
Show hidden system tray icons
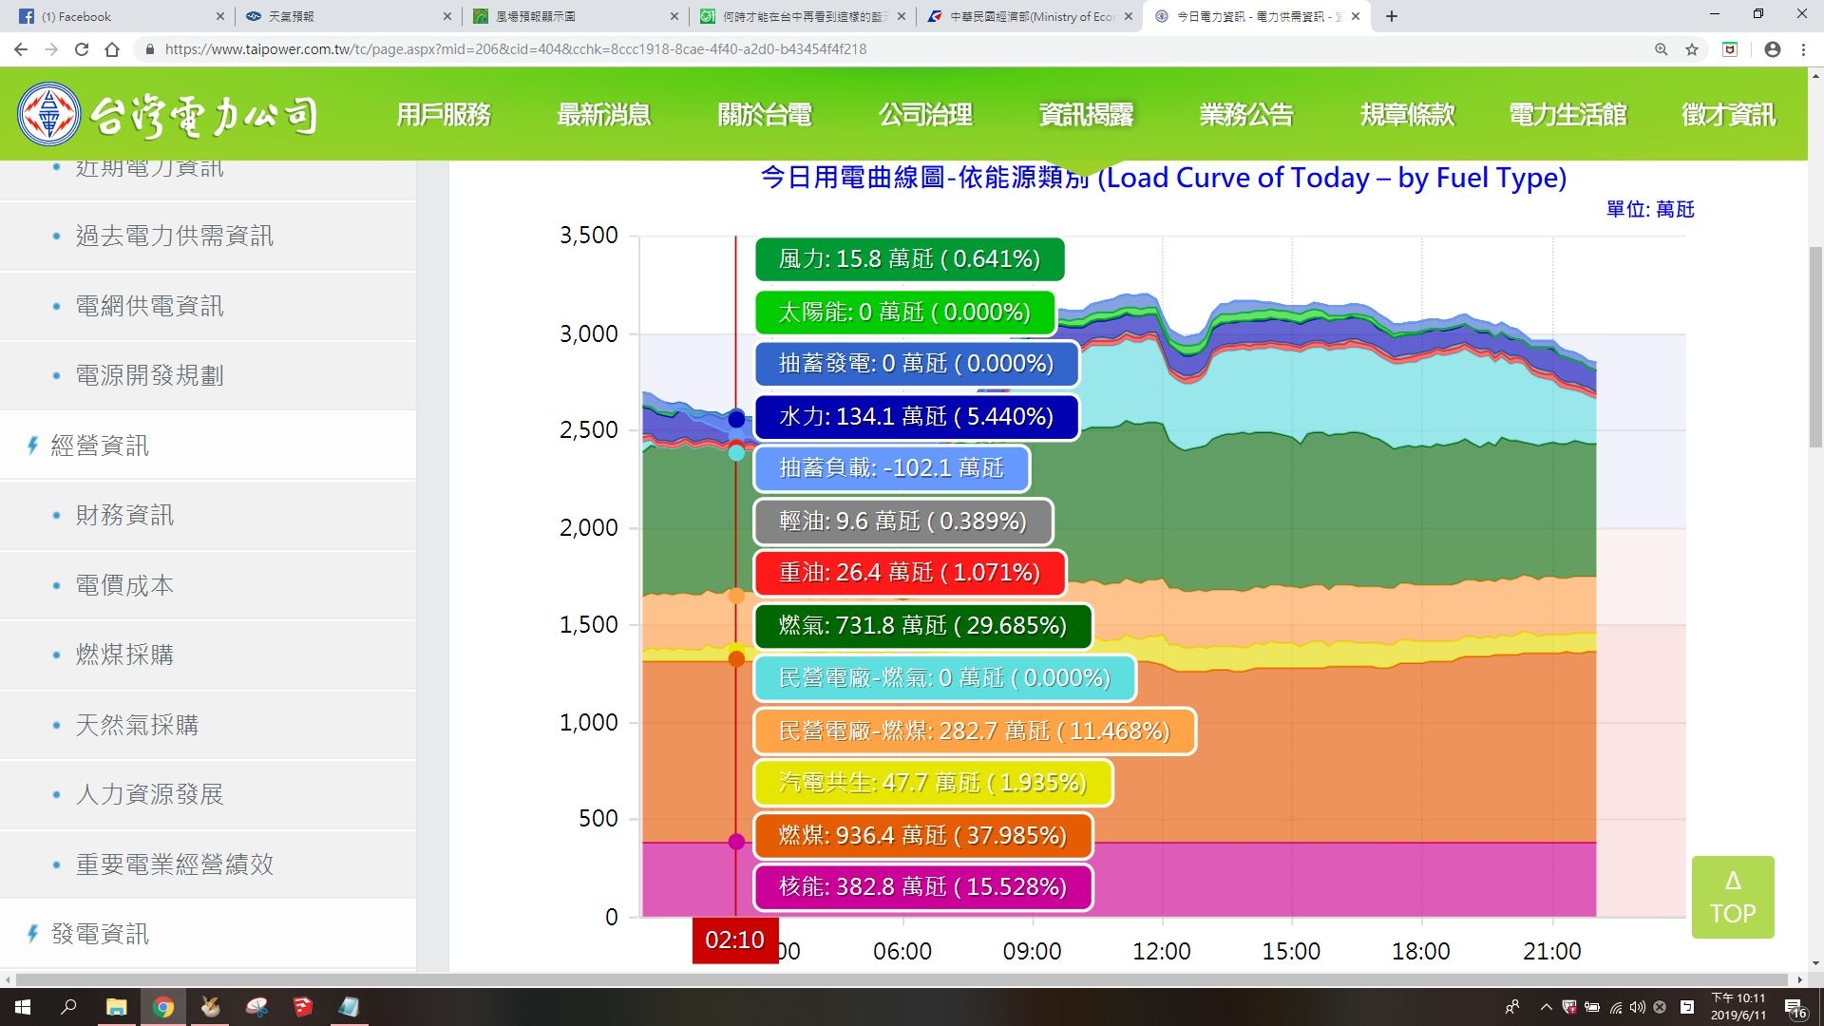[1546, 1007]
